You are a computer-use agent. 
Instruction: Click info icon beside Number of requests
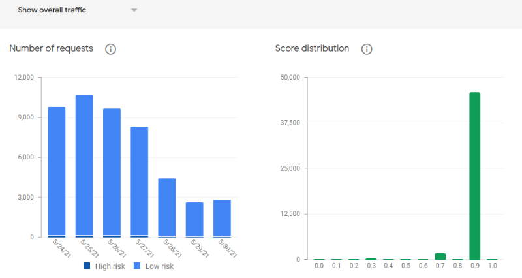[110, 49]
